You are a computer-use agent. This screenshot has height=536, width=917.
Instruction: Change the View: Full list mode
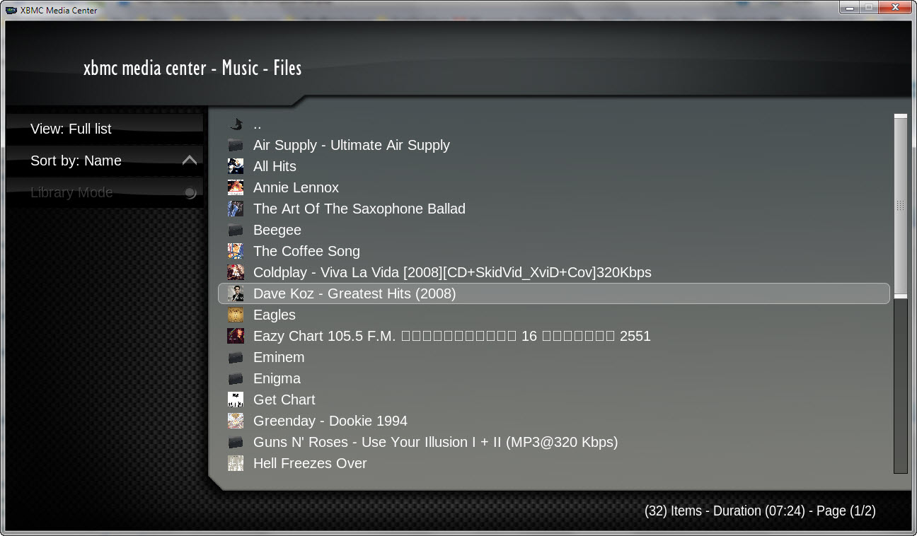pyautogui.click(x=71, y=129)
